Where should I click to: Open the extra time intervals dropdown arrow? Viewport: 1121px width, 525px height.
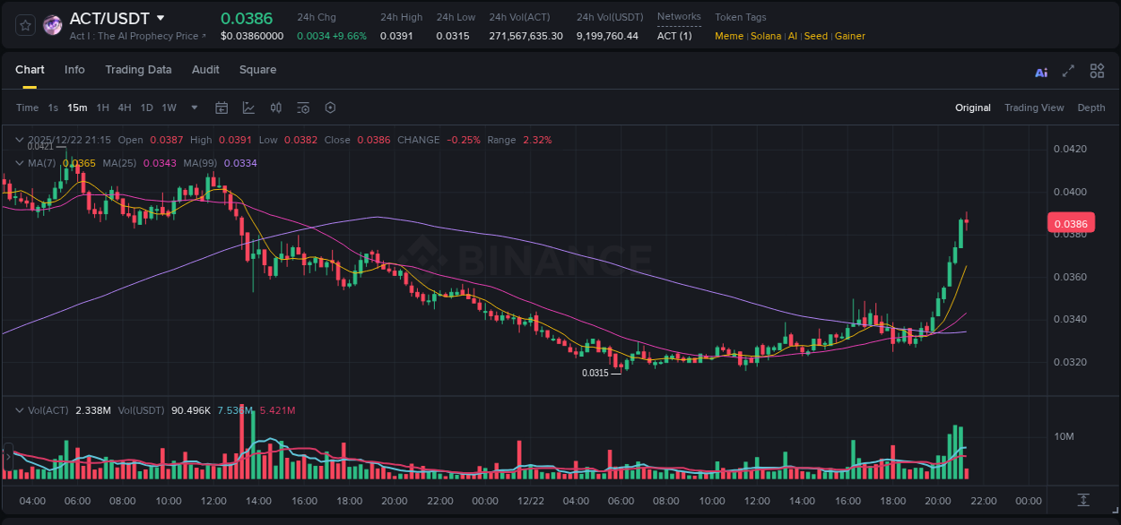(193, 108)
